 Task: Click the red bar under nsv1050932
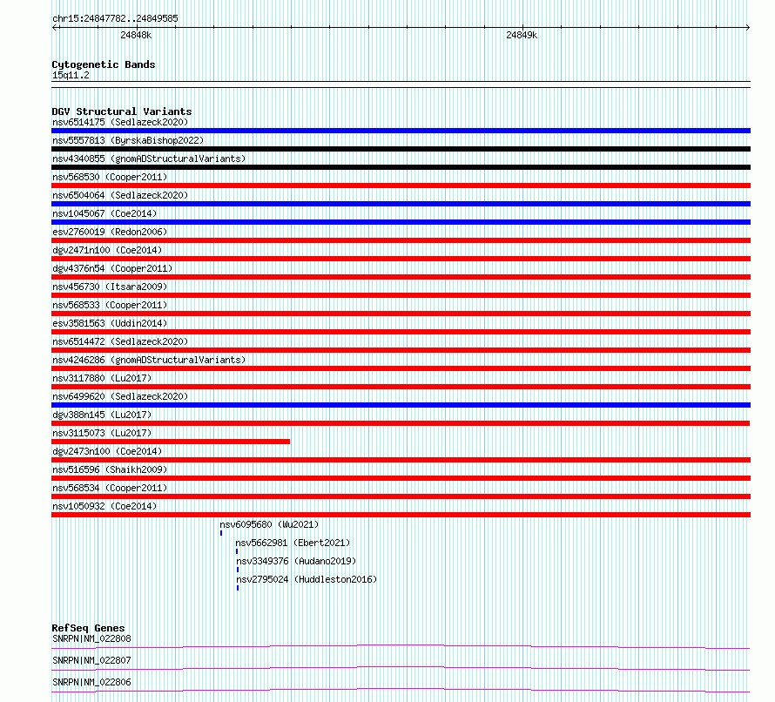401,515
